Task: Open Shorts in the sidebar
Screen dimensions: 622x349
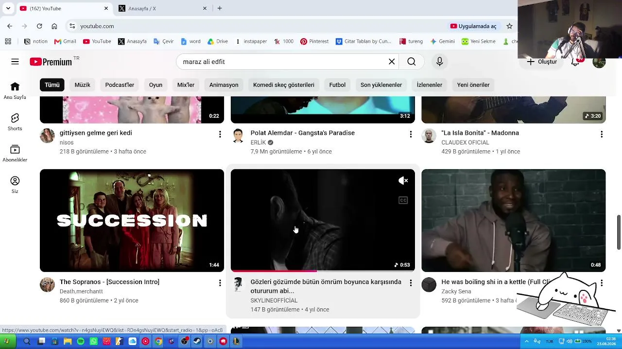Action: click(x=15, y=122)
